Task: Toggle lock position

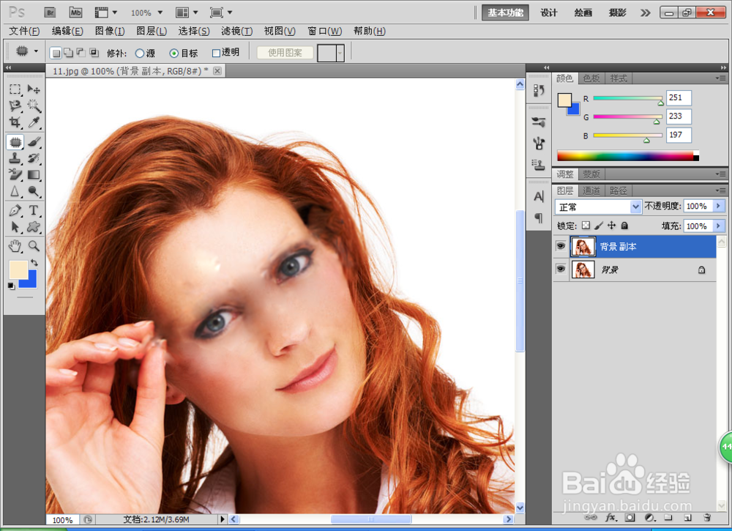Action: pos(611,226)
